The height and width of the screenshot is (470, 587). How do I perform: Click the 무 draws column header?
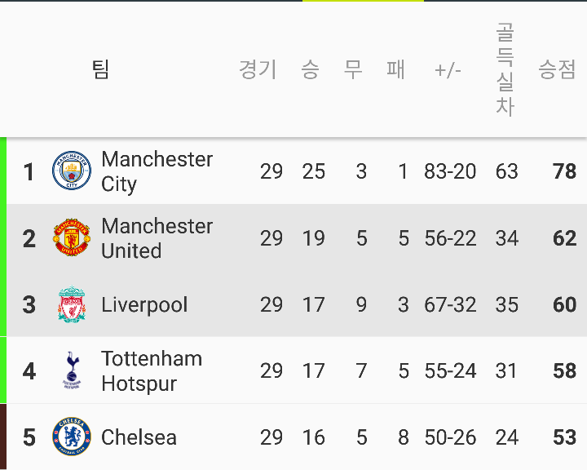coord(353,69)
